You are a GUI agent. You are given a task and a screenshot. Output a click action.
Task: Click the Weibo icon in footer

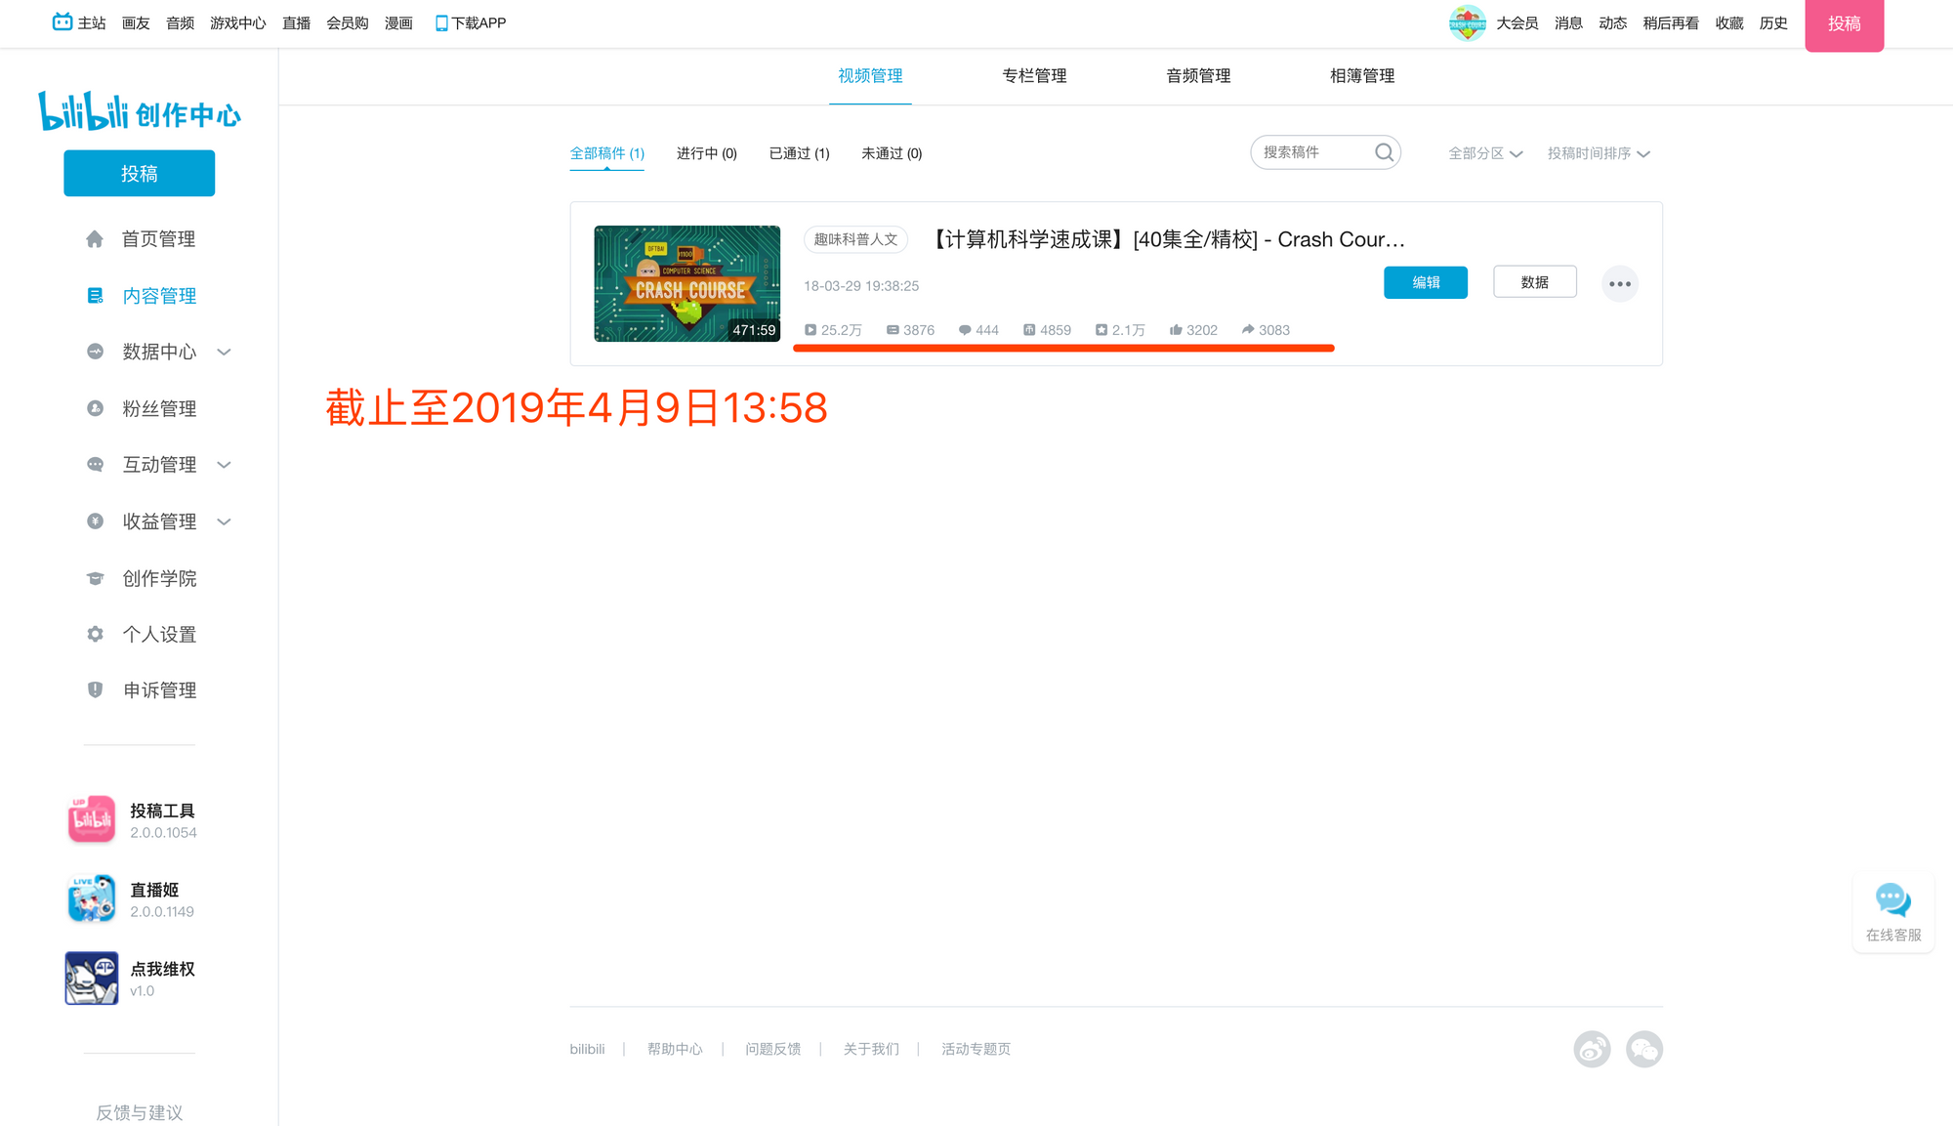coord(1592,1049)
